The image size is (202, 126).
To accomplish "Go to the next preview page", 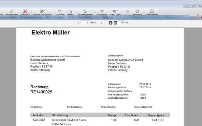I will tap(102, 23).
